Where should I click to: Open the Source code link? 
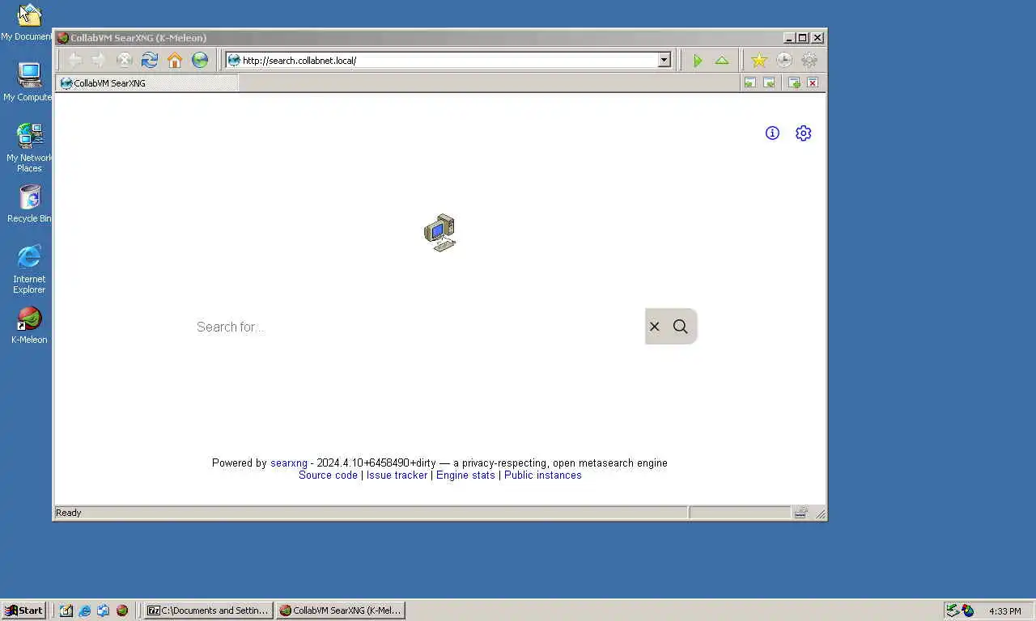coord(328,475)
